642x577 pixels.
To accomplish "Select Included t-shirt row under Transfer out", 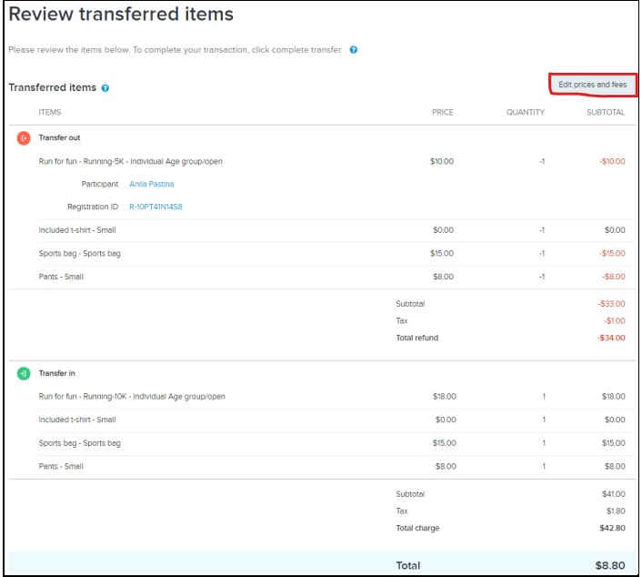I will (x=77, y=230).
